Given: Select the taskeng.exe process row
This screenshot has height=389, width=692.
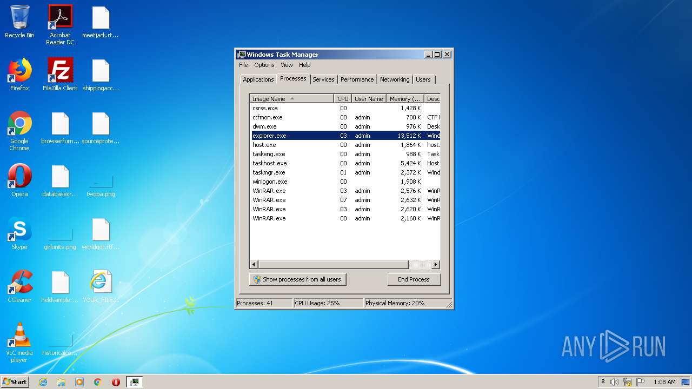Looking at the screenshot, I should 345,154.
